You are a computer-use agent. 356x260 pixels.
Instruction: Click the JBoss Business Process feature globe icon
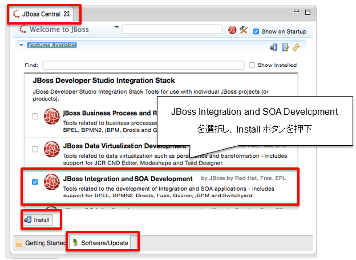[x=52, y=117]
